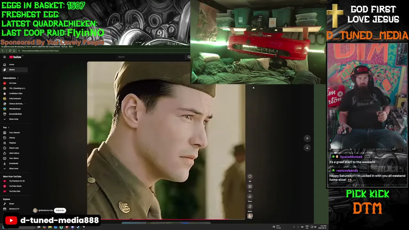Click the YouTube Search field

151,57
